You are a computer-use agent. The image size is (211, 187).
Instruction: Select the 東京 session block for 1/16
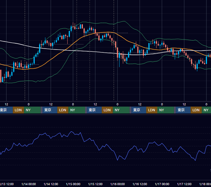(x=139, y=110)
